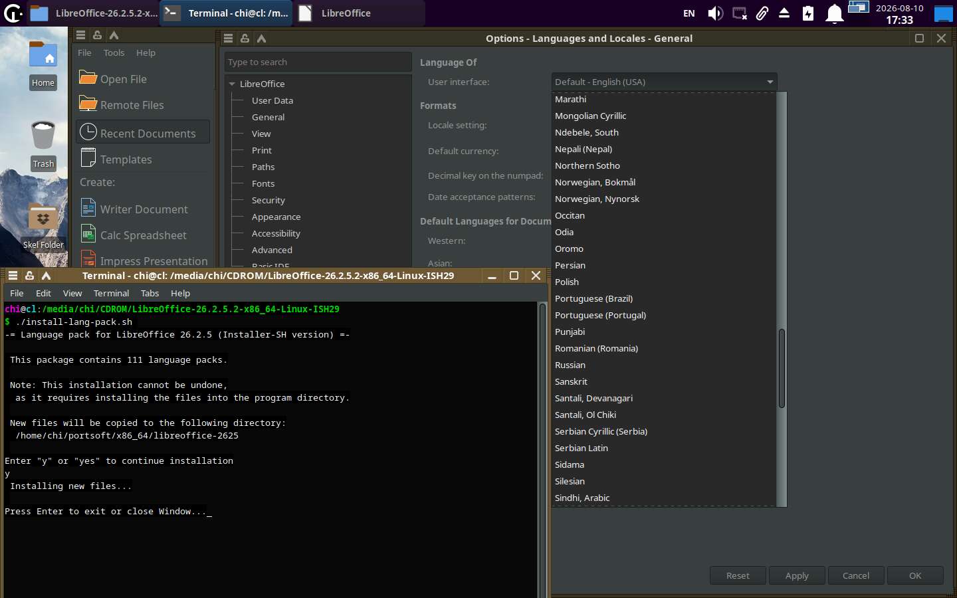Viewport: 957px width, 598px height.
Task: Collapse the LibreOffice tree node
Action: click(232, 84)
